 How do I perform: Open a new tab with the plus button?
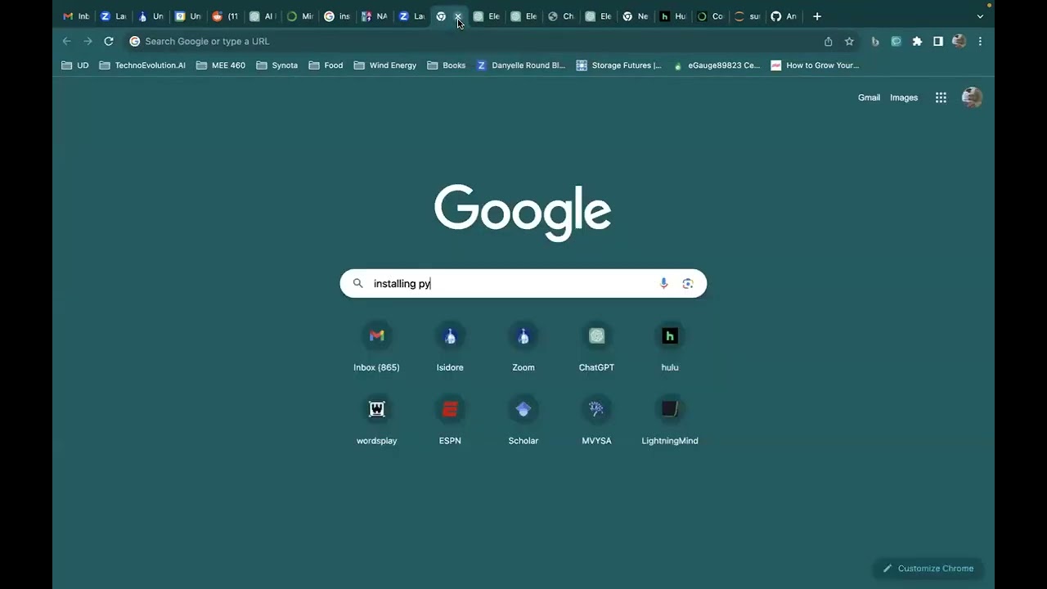pyautogui.click(x=816, y=16)
